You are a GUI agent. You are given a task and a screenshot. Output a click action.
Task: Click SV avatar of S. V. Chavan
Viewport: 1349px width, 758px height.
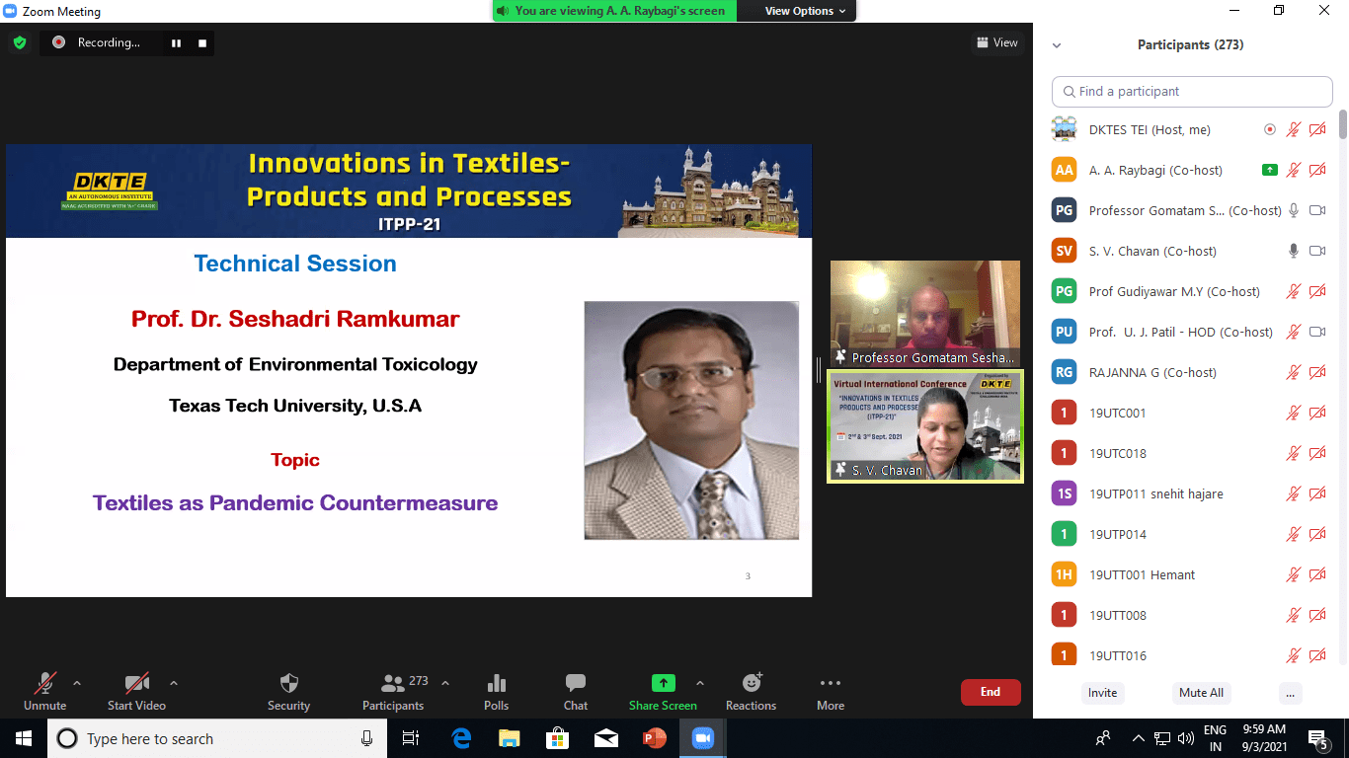pyautogui.click(x=1064, y=251)
